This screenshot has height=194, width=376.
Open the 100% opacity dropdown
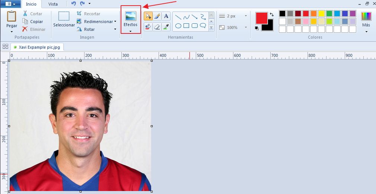[x=246, y=28]
